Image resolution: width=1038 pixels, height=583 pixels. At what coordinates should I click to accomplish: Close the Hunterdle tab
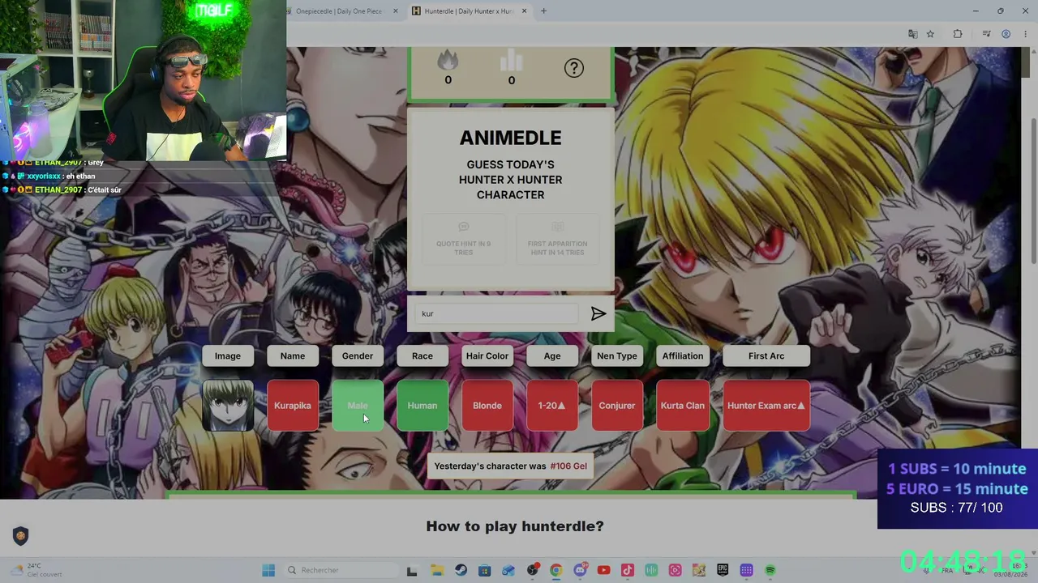click(x=524, y=11)
